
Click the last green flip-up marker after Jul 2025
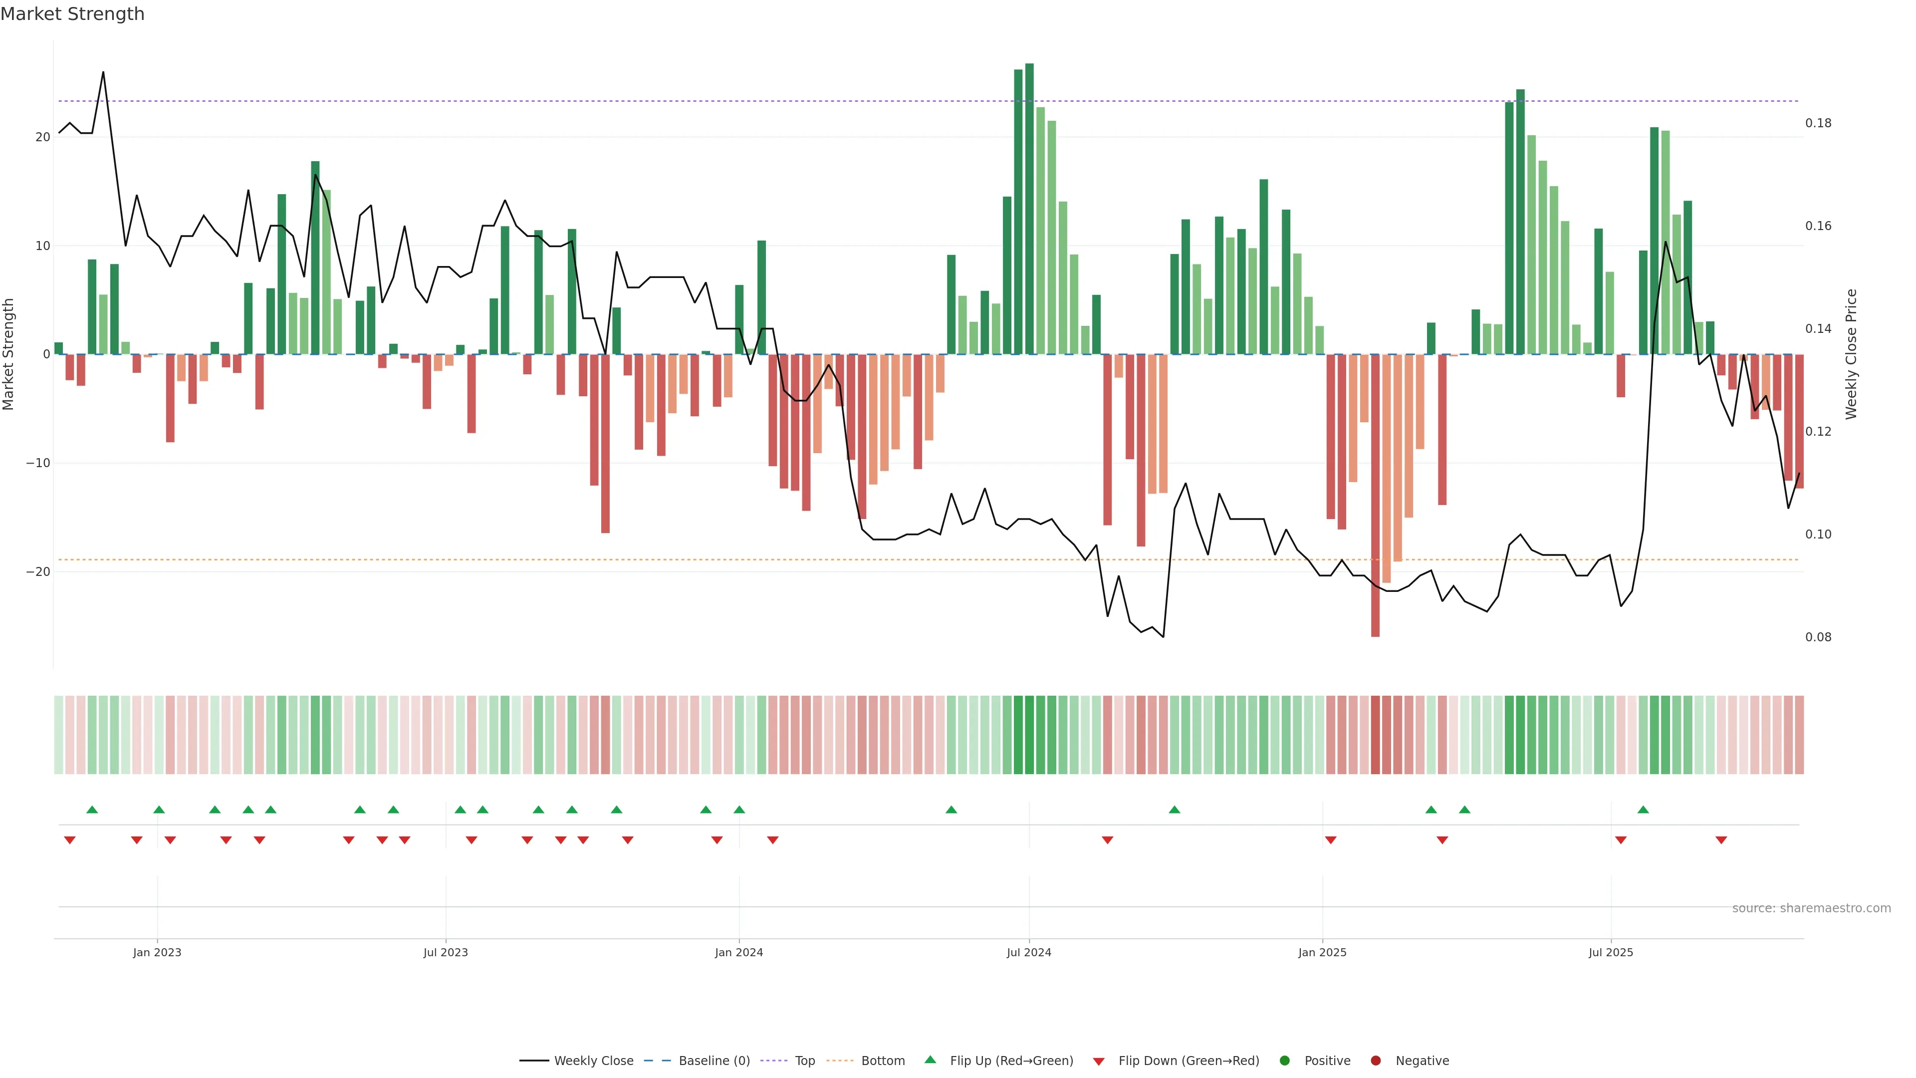click(x=1643, y=809)
